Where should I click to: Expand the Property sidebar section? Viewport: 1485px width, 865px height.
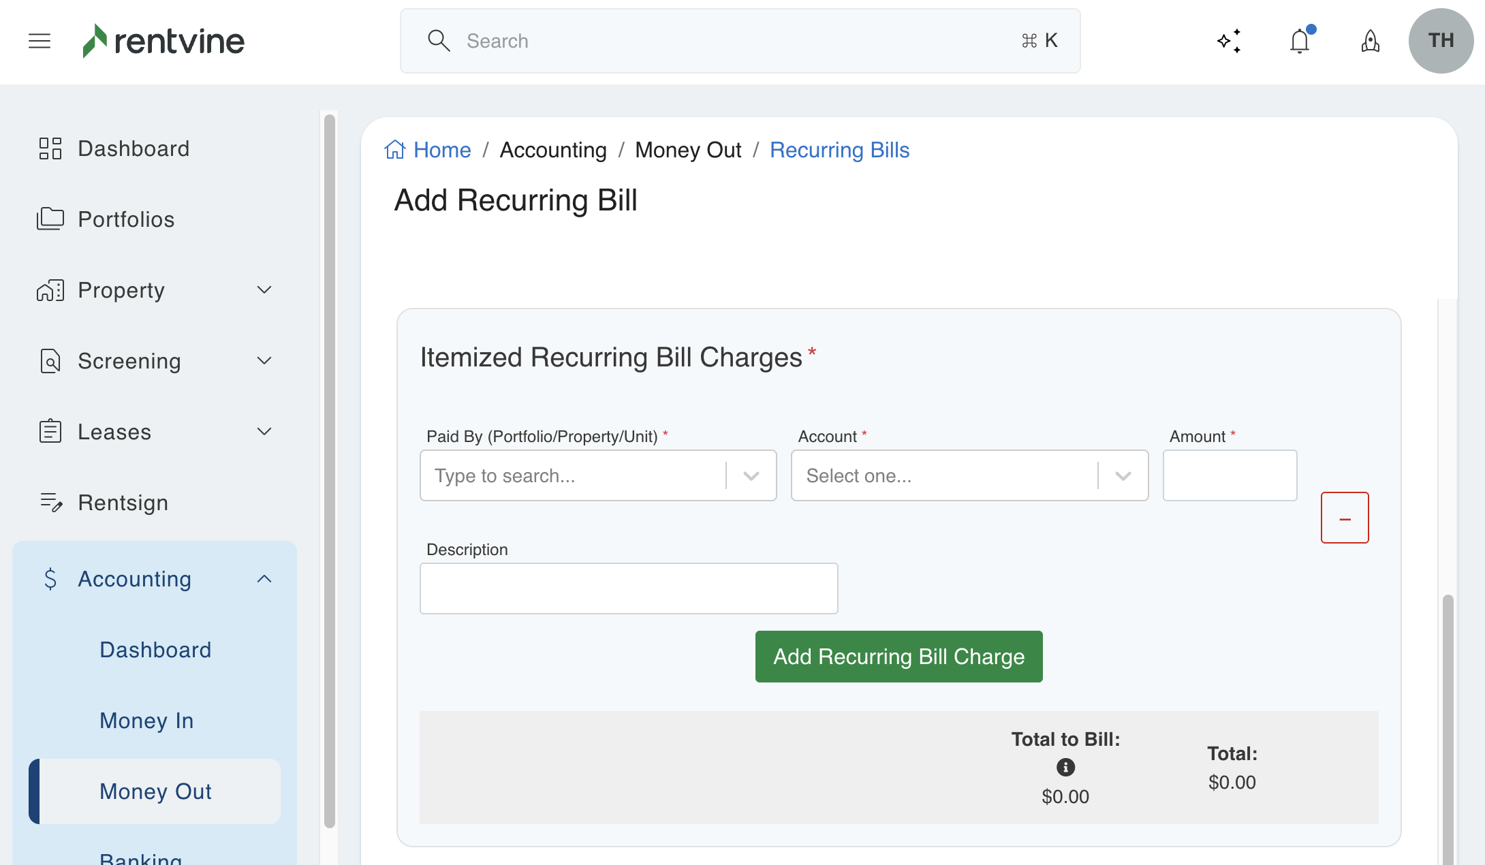(x=264, y=290)
